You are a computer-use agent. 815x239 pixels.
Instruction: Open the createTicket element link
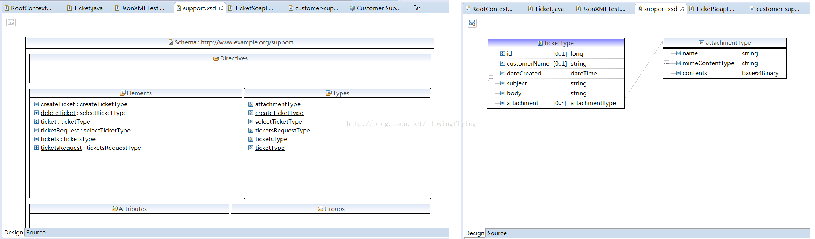click(x=58, y=104)
